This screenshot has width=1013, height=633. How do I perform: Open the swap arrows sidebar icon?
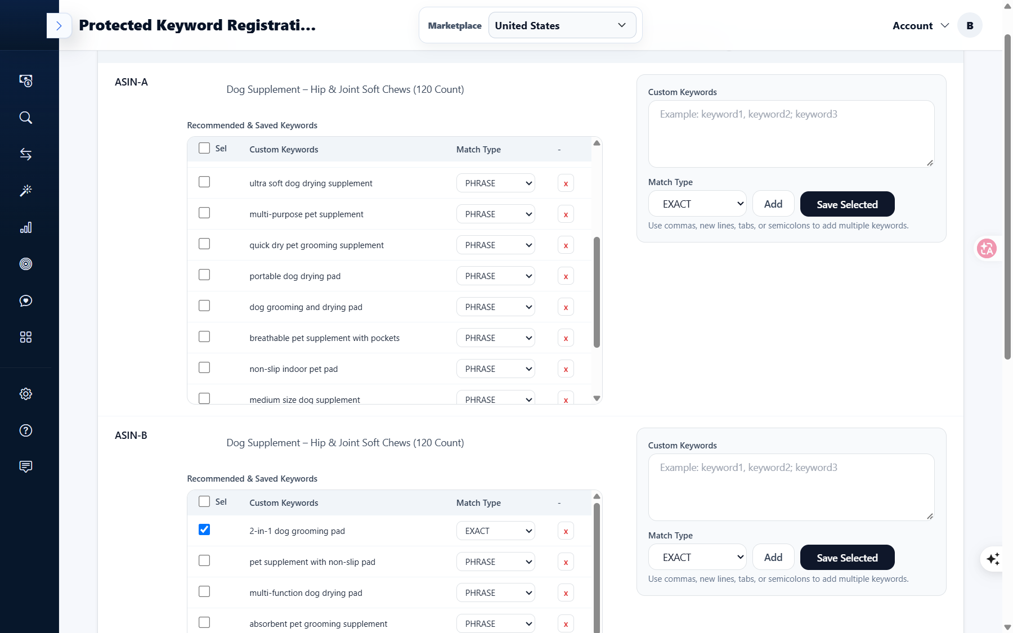point(26,154)
